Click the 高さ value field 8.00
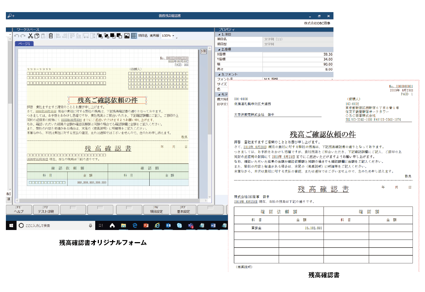Screen dimensions: 425x292 point(298,69)
